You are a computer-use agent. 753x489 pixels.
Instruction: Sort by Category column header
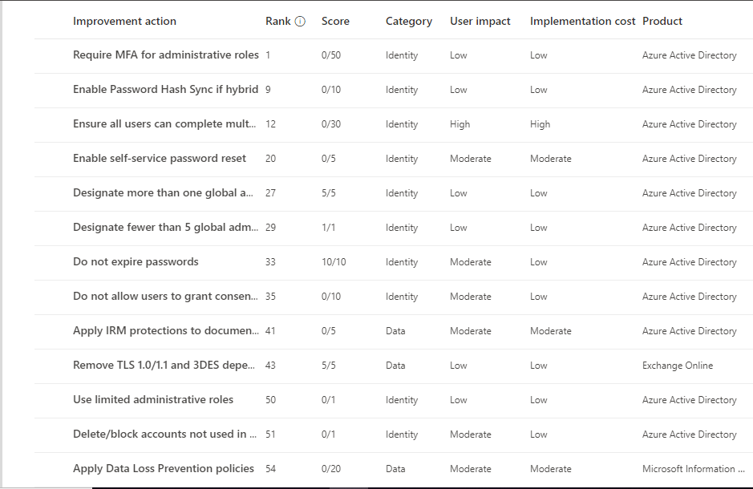pos(409,21)
